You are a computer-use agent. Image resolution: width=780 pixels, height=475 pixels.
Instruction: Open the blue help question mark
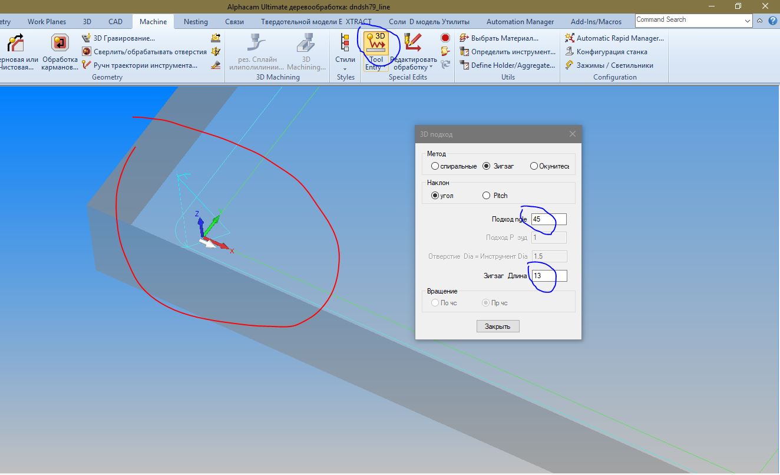tap(771, 21)
